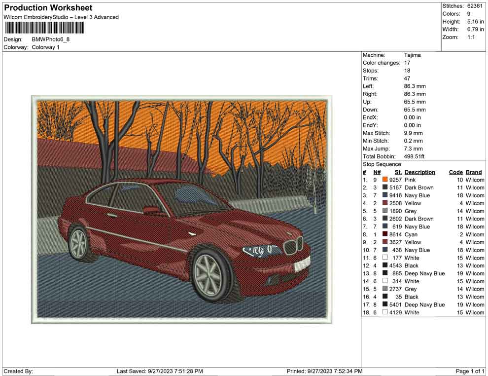488x376 pixels.
Task: Click the Stop Sequence label
Action: click(383, 164)
